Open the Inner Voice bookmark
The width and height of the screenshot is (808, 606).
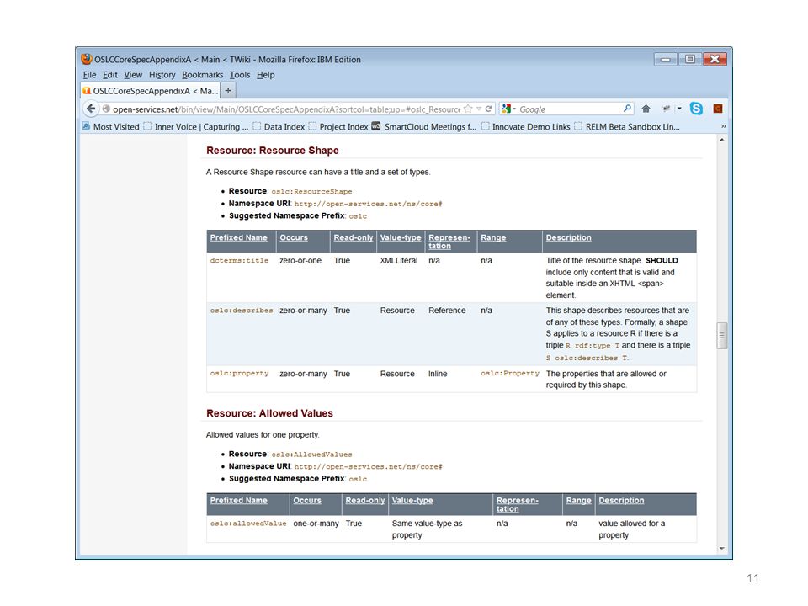pos(196,127)
